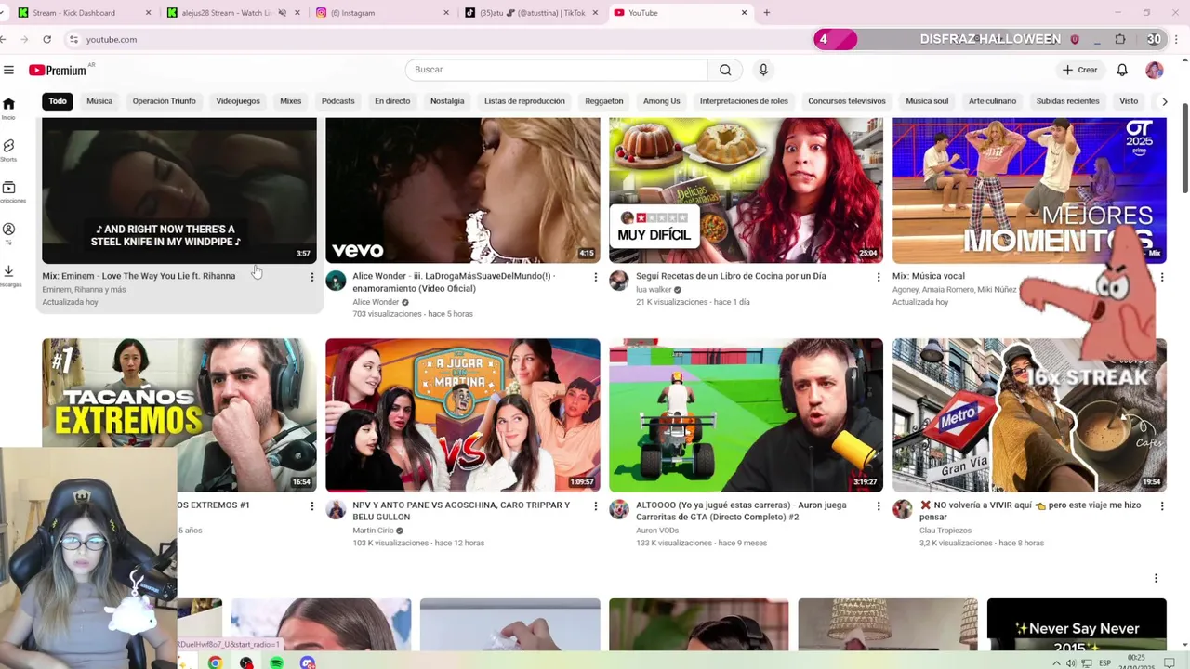The image size is (1190, 669).
Task: Open the Muy Difícil cooking video thumbnail
Action: 746,190
